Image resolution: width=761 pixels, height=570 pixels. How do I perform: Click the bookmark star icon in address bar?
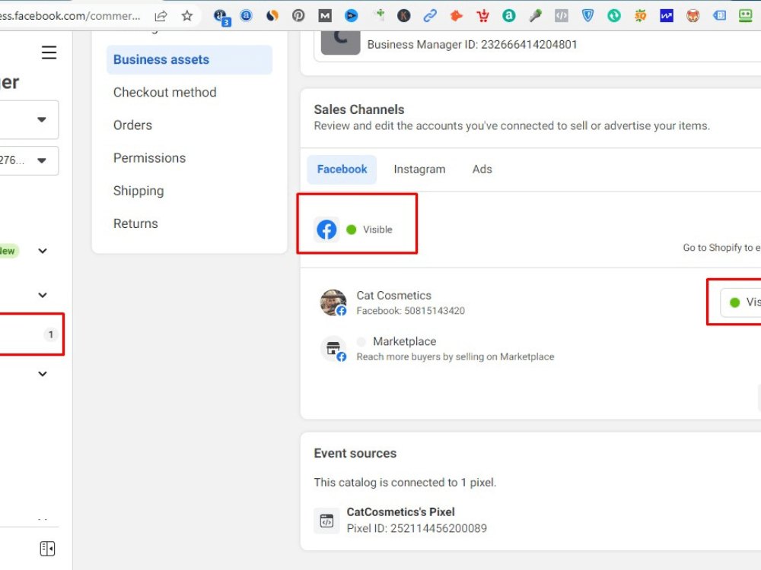[x=187, y=16]
